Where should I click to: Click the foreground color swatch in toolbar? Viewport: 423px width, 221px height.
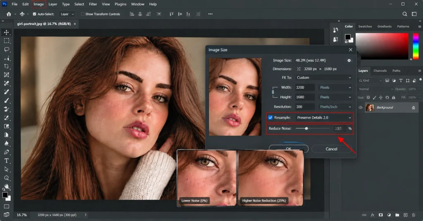[5, 195]
